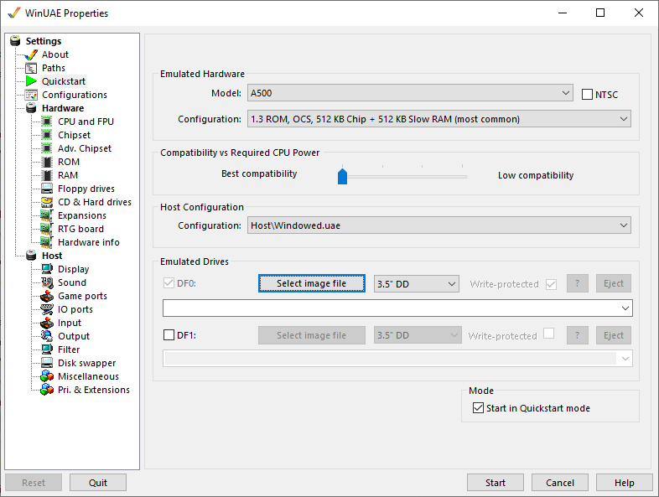Select the Host tree category
659x497 pixels.
[x=52, y=256]
